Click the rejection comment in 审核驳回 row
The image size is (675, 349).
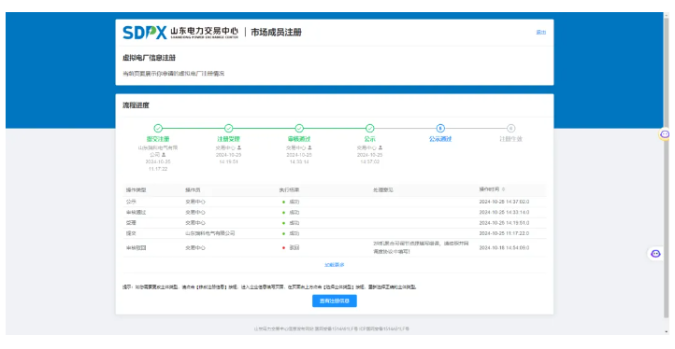(421, 247)
